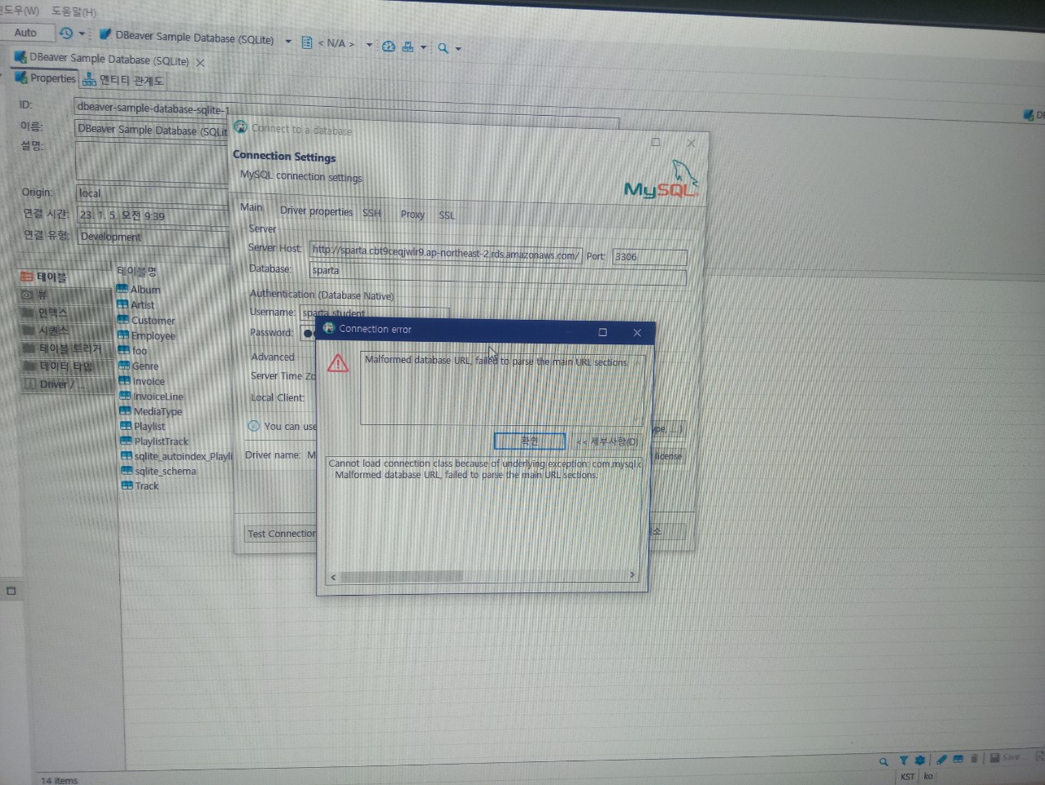1045x785 pixels.
Task: Click the delete trash can icon
Action: (x=974, y=758)
